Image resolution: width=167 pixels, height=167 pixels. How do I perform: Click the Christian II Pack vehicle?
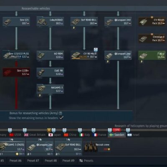coord(152,38)
